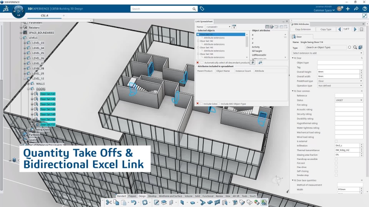The width and height of the screenshot is (369, 207).
Task: Open the Predefined type dropdown
Action: click(340, 81)
